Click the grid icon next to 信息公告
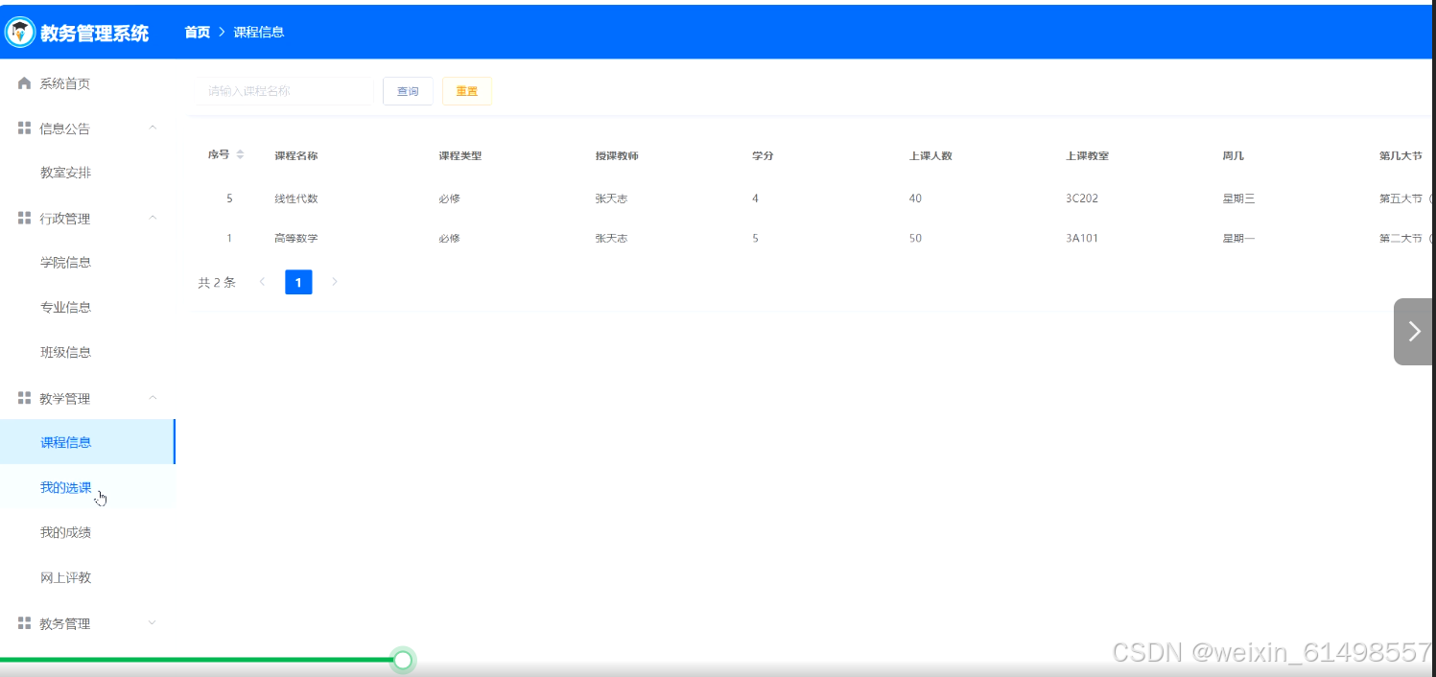This screenshot has height=677, width=1436. click(x=24, y=128)
